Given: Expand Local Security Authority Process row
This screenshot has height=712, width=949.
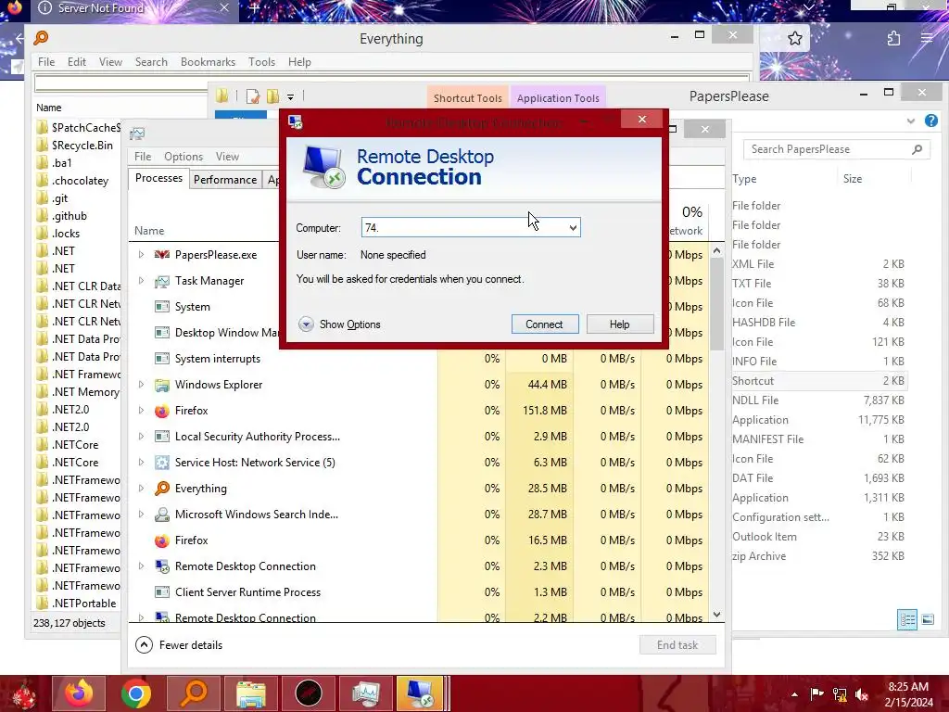Looking at the screenshot, I should pyautogui.click(x=141, y=437).
